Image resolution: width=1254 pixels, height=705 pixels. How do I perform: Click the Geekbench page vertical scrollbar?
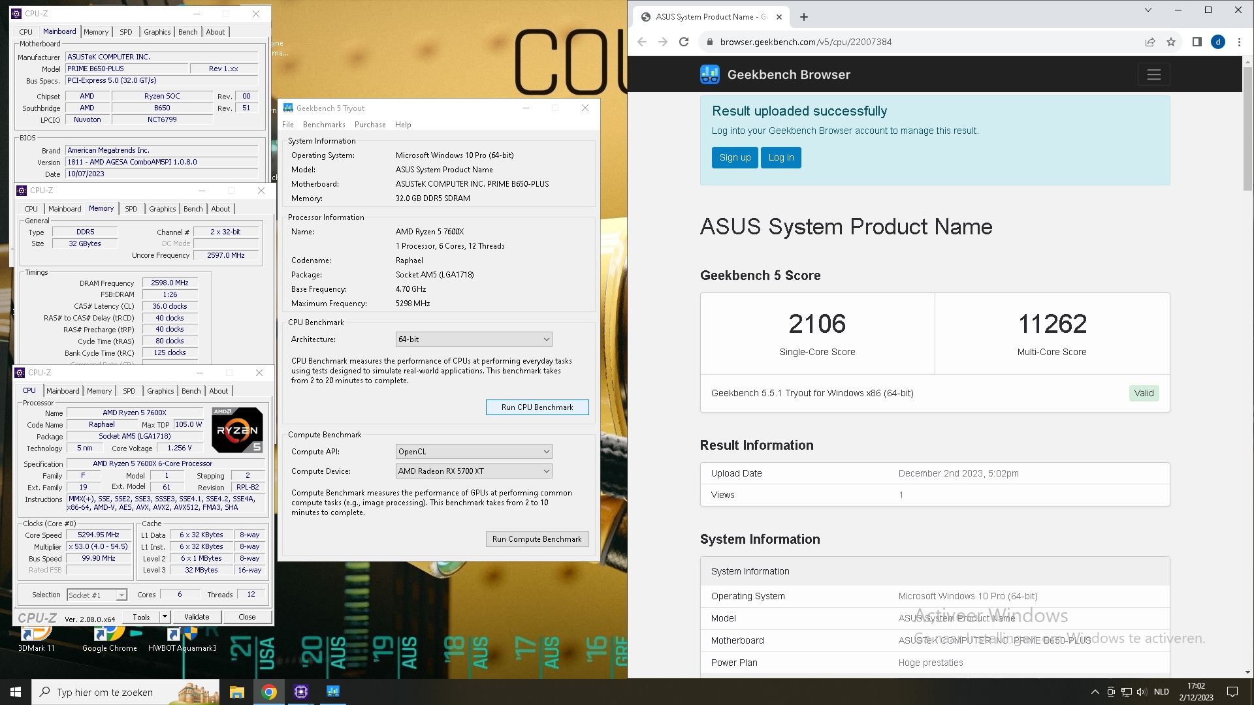click(x=1248, y=131)
